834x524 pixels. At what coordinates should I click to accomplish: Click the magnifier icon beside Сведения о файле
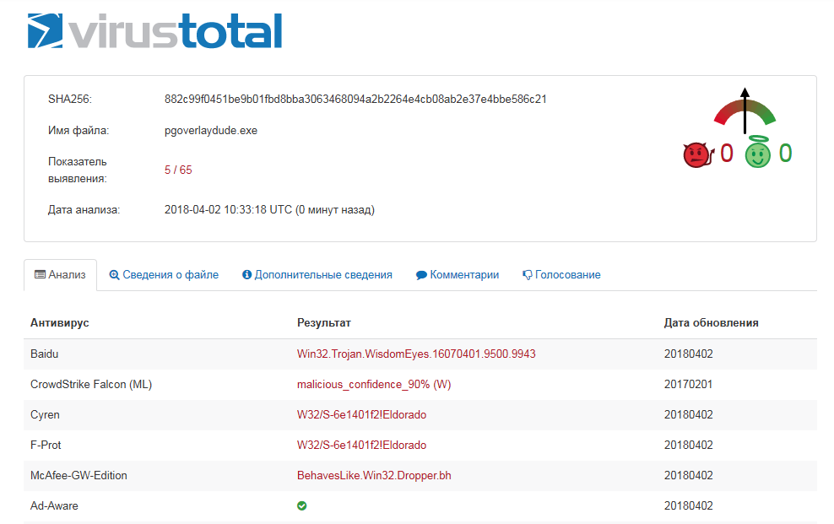point(114,275)
